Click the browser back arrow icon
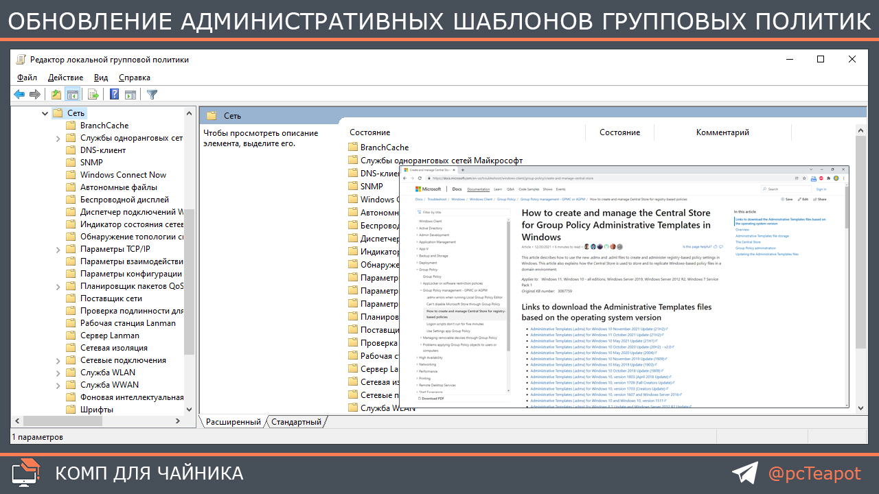879x494 pixels. click(404, 178)
